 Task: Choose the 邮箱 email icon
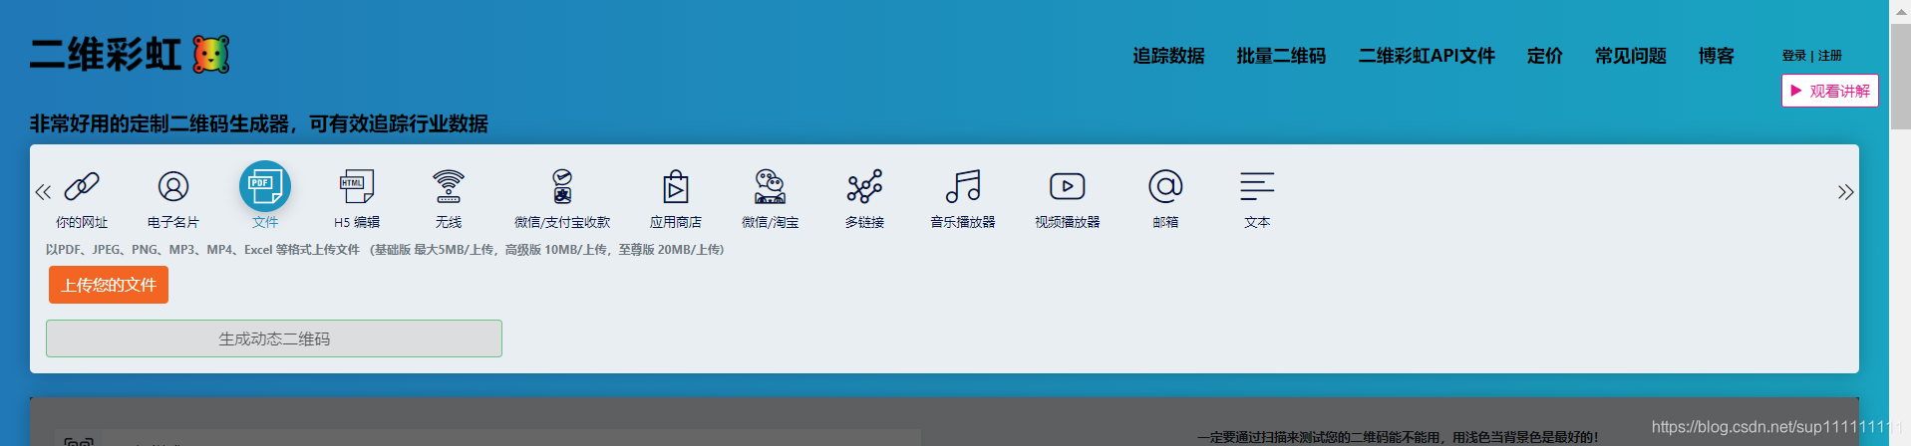click(1165, 186)
